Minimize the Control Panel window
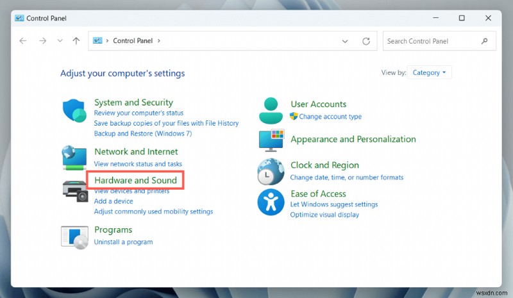 click(x=436, y=18)
